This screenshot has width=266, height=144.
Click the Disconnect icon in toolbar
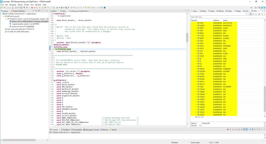[x=34, y=8]
